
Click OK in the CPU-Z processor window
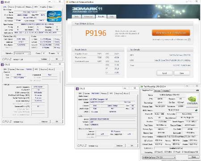[x=57, y=59]
